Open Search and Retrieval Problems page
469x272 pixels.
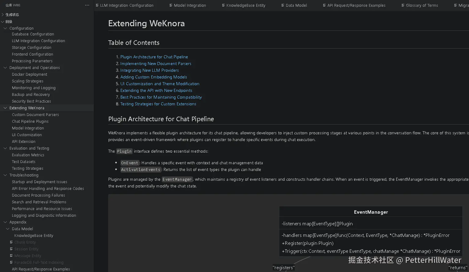pyautogui.click(x=39, y=202)
